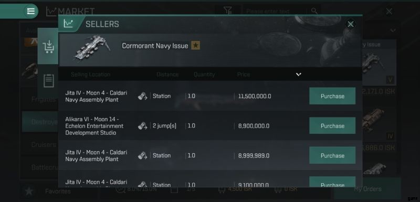Click the magnifier search icon
The width and height of the screenshot is (420, 202).
tap(314, 11)
